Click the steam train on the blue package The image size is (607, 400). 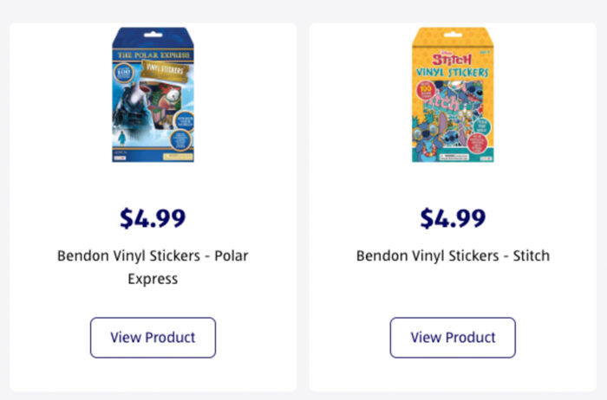coord(128,108)
